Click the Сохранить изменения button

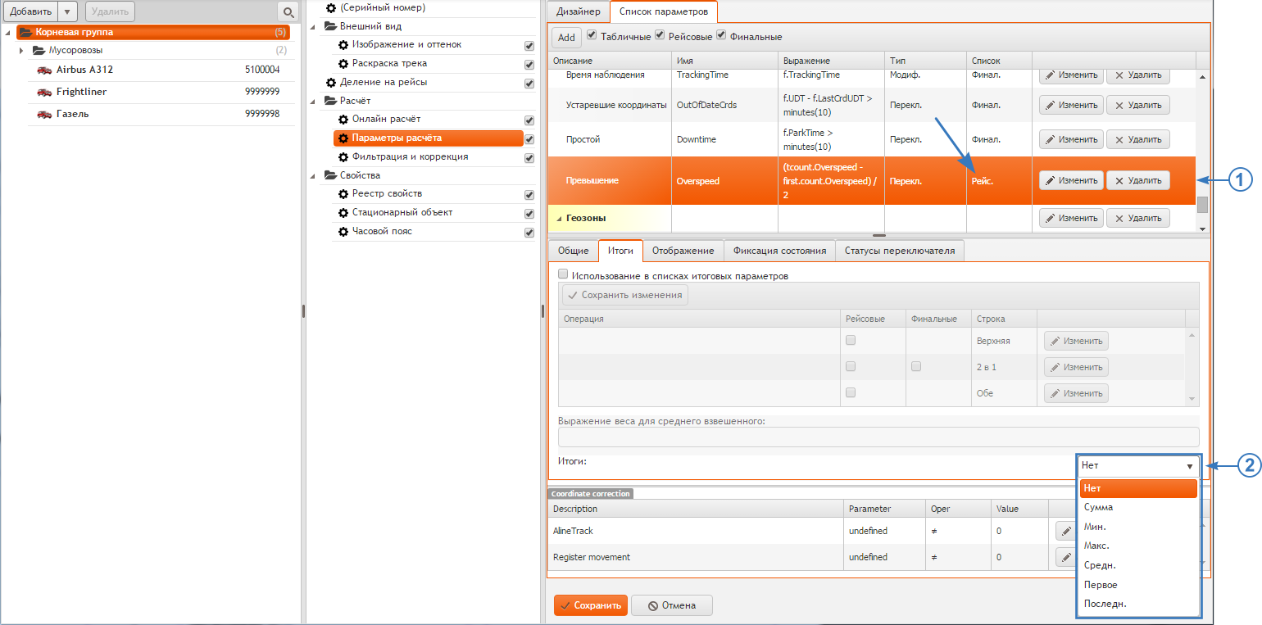pos(624,295)
